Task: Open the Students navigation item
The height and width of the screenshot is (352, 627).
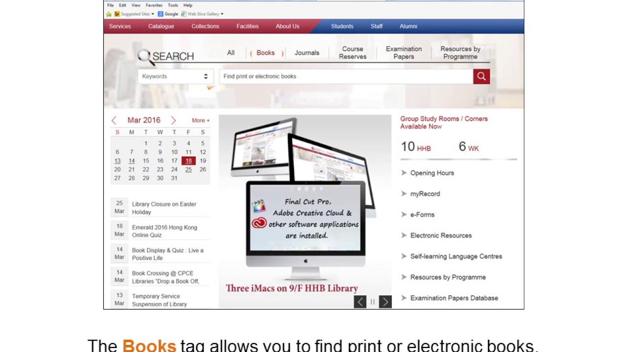Action: pyautogui.click(x=342, y=26)
